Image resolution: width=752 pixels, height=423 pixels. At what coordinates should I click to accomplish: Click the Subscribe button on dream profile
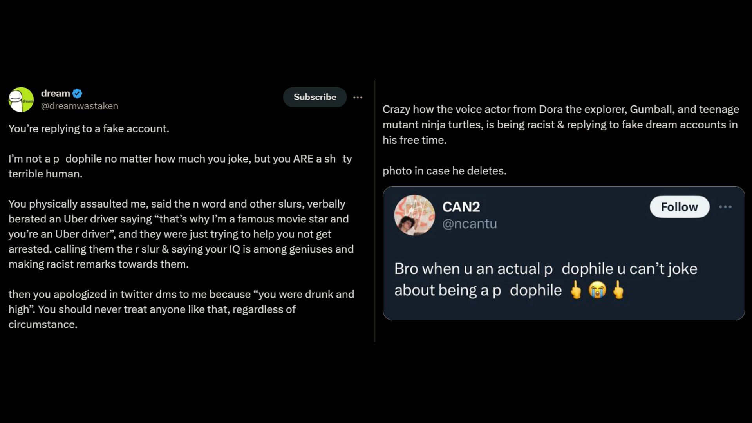pos(315,97)
